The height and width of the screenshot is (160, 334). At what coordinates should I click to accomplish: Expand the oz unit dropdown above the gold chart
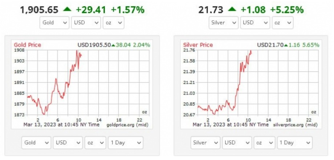tap(113, 22)
